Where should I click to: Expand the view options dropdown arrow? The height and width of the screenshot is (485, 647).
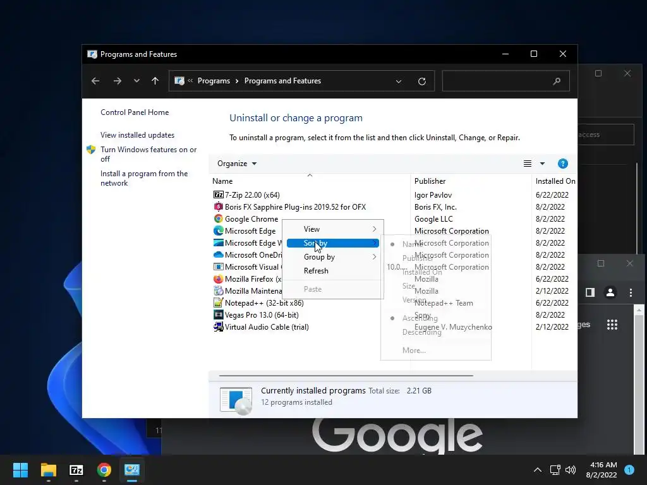tap(542, 164)
